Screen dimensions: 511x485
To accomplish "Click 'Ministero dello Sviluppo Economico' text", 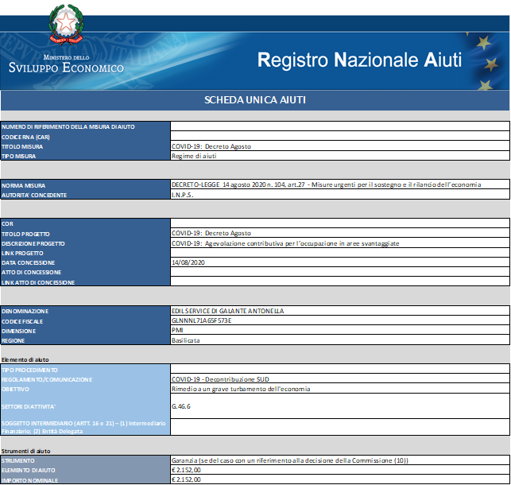I will click(x=66, y=64).
